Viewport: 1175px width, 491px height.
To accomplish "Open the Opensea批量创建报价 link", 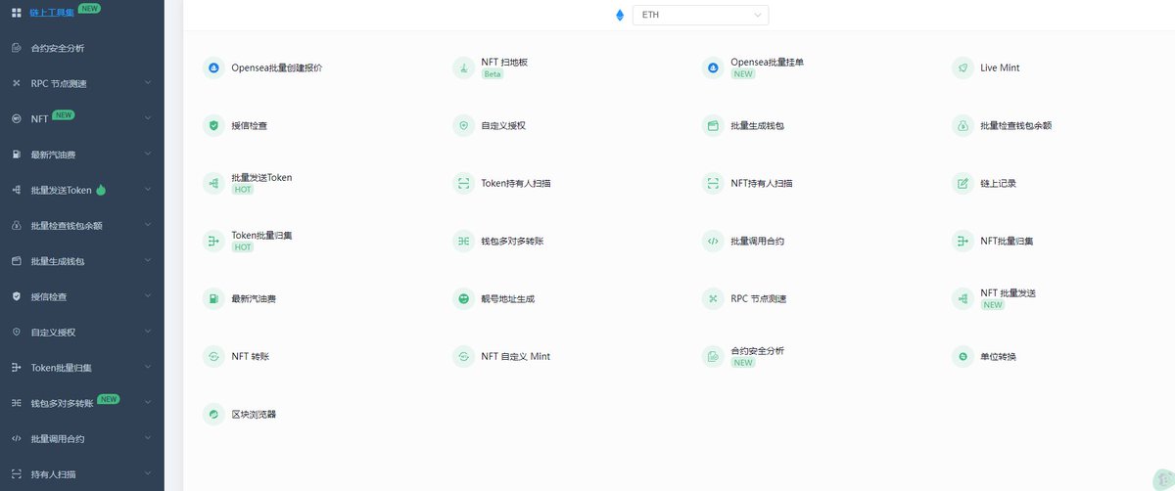I will click(277, 68).
